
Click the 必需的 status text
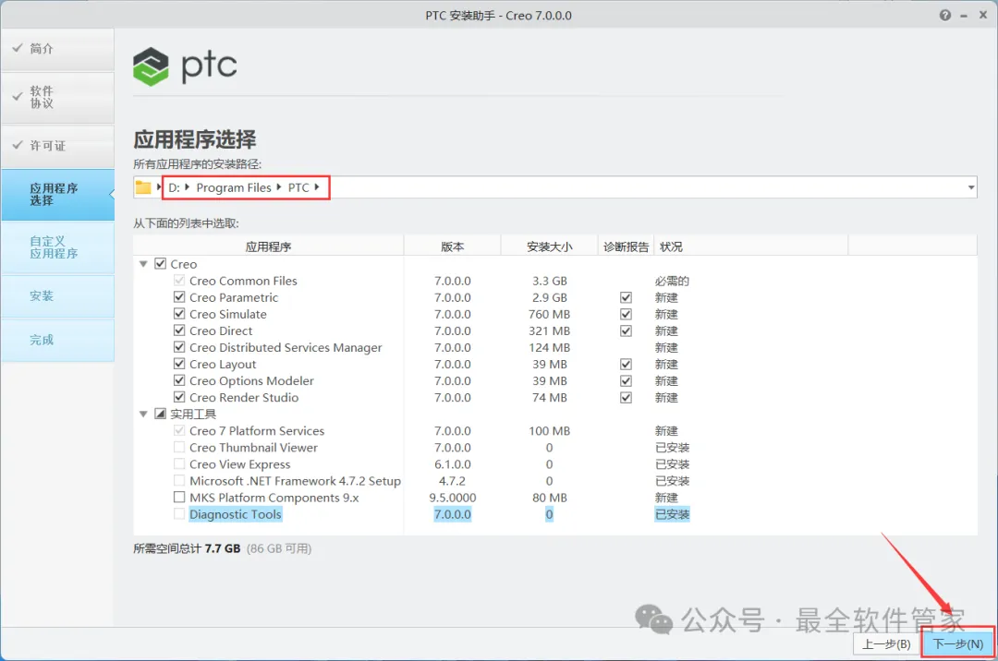click(x=672, y=281)
